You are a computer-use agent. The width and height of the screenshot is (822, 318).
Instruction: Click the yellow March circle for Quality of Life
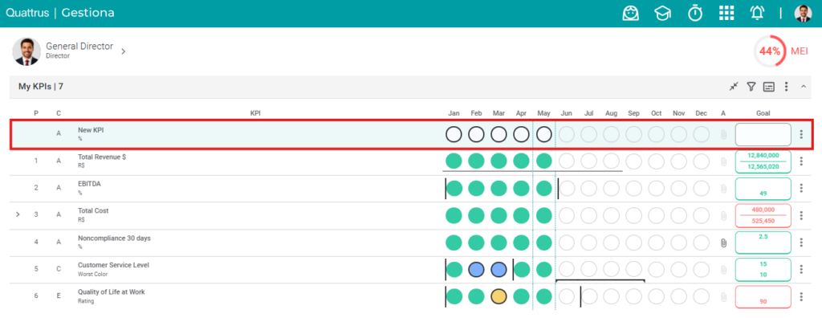coord(498,296)
